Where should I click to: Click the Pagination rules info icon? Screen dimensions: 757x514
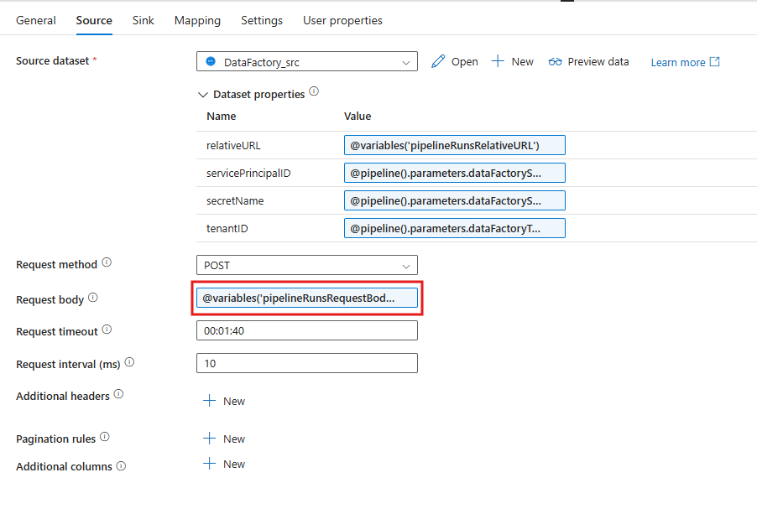[x=104, y=435]
